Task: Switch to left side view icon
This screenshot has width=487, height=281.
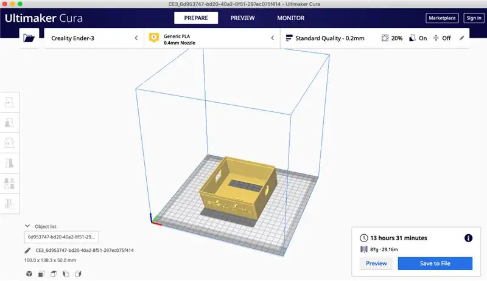Action: pos(66,274)
